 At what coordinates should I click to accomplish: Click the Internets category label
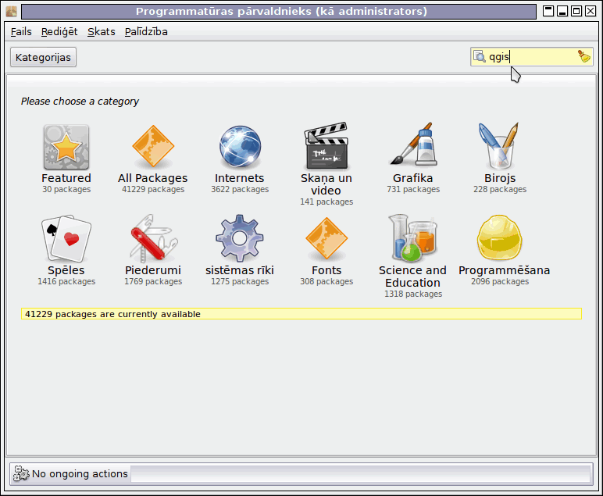[x=240, y=178]
